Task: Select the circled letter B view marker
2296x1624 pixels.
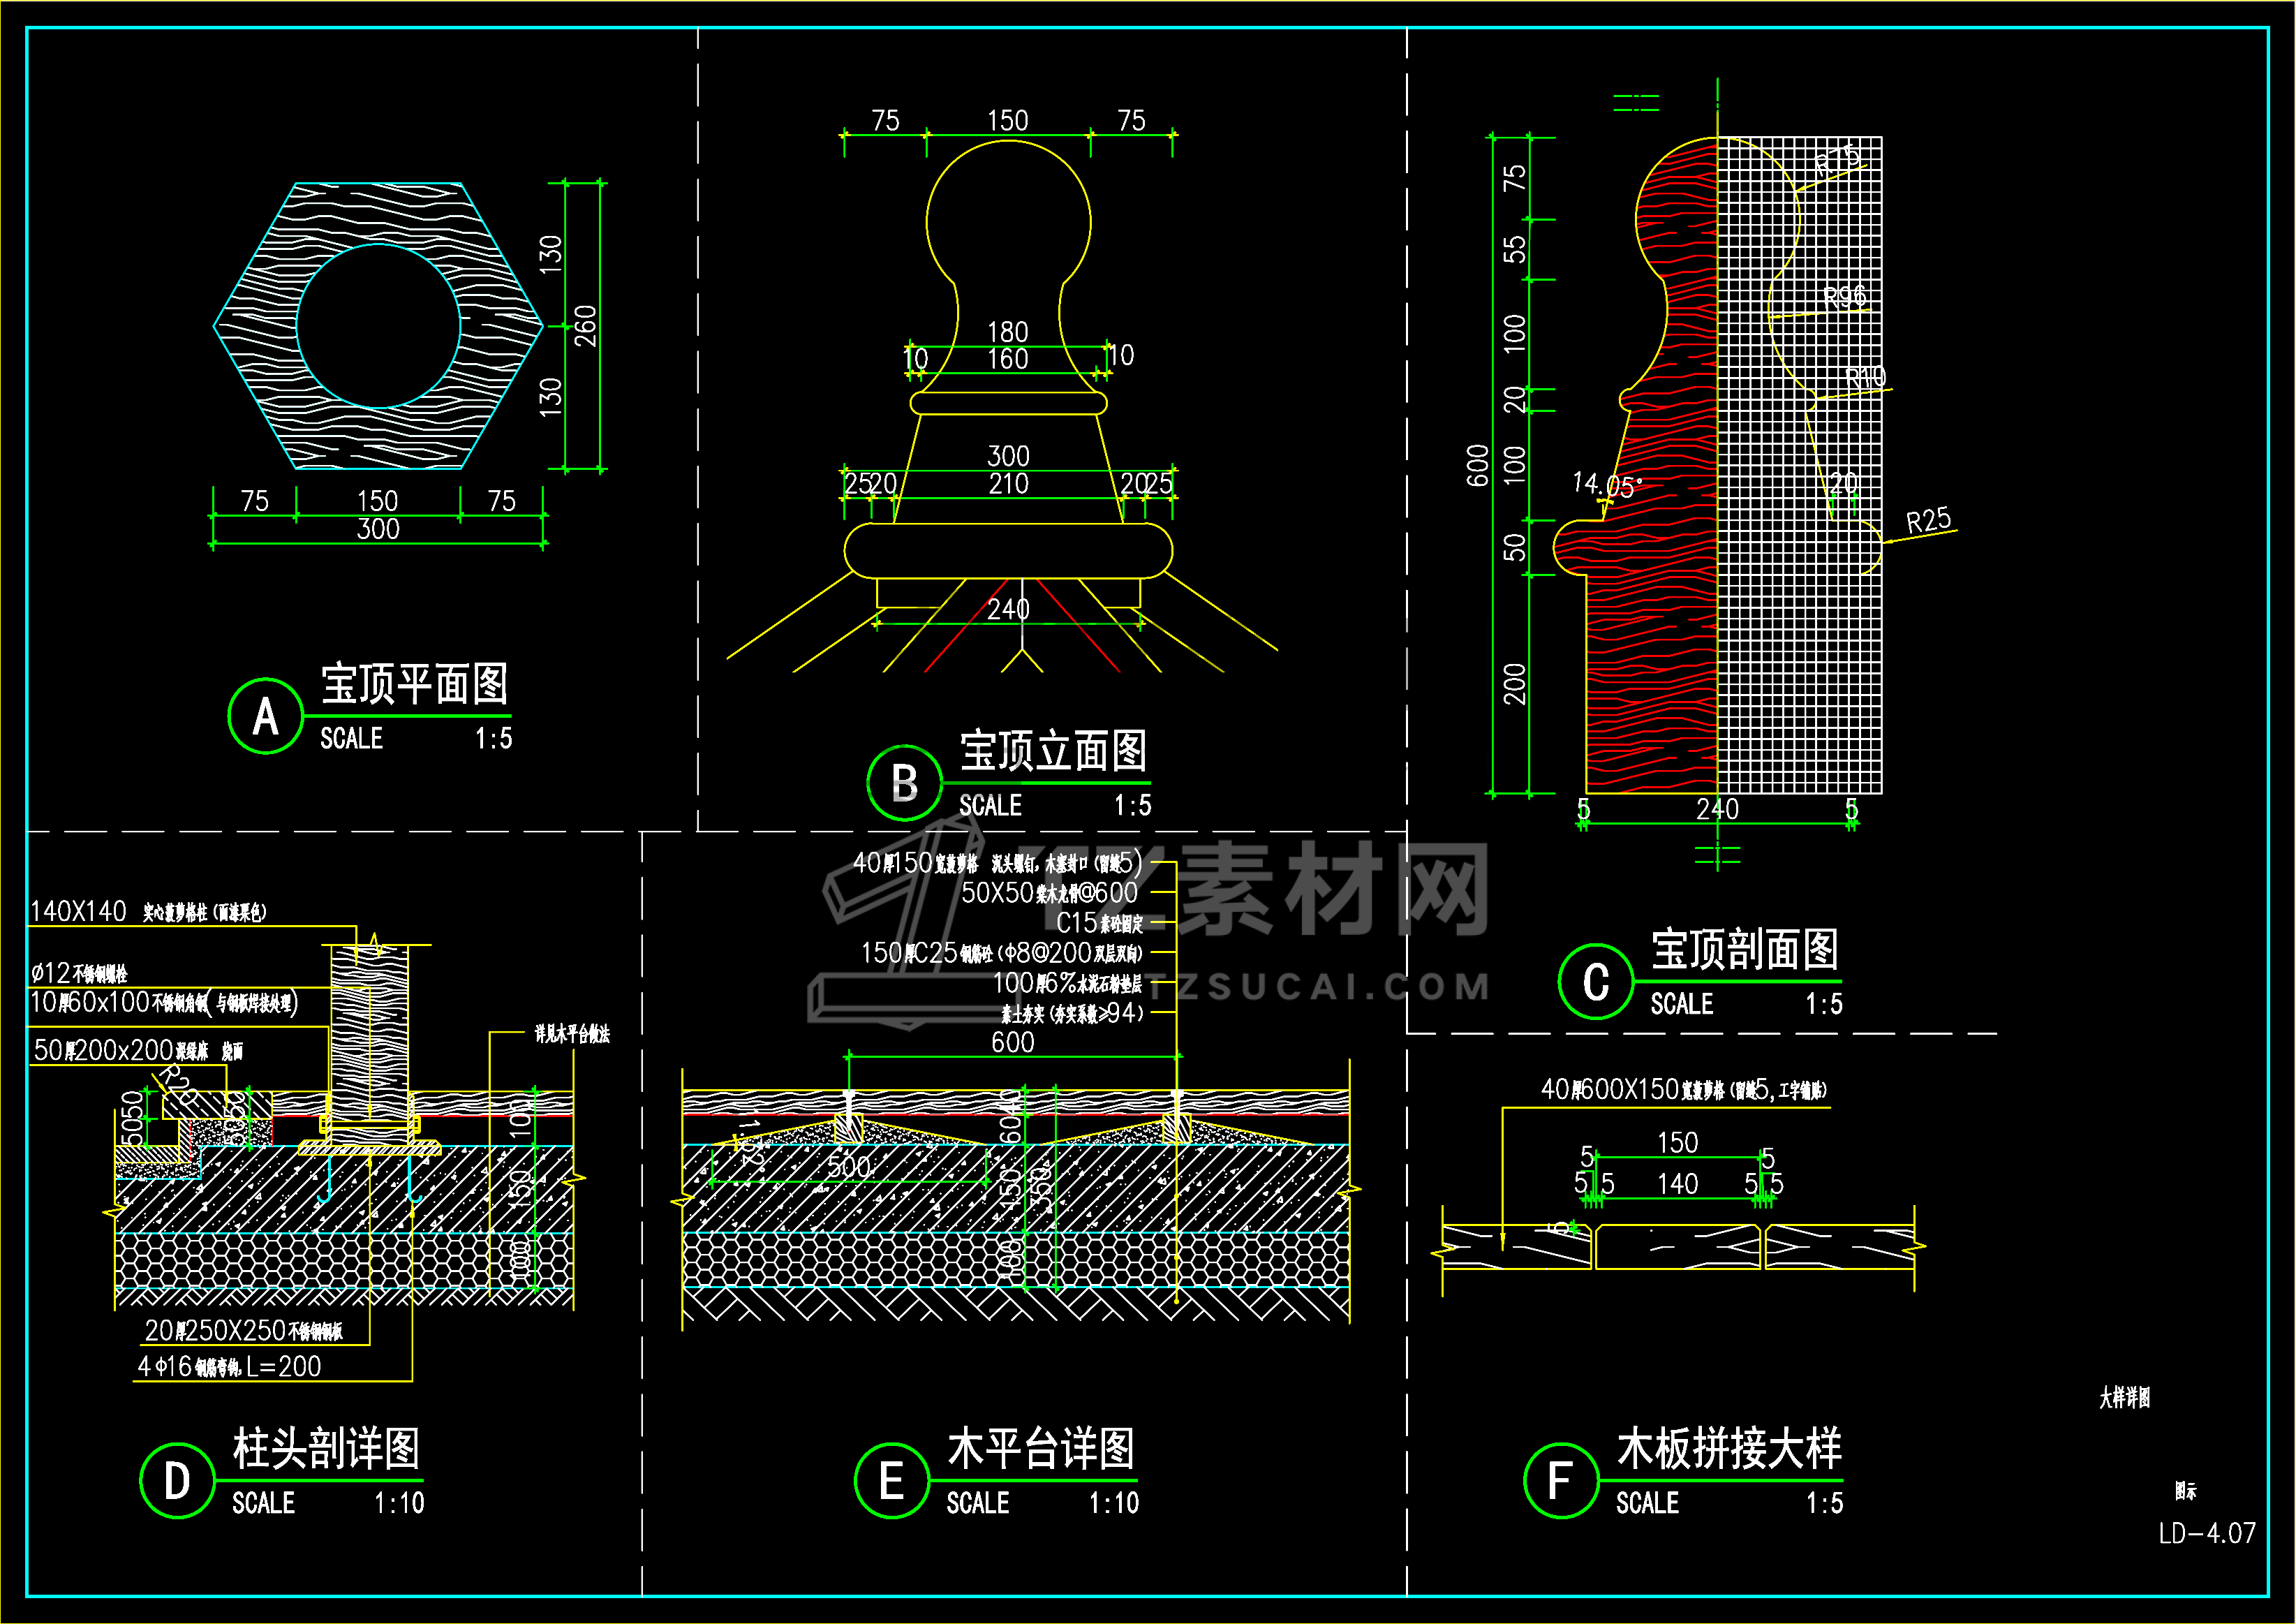Action: [x=904, y=783]
